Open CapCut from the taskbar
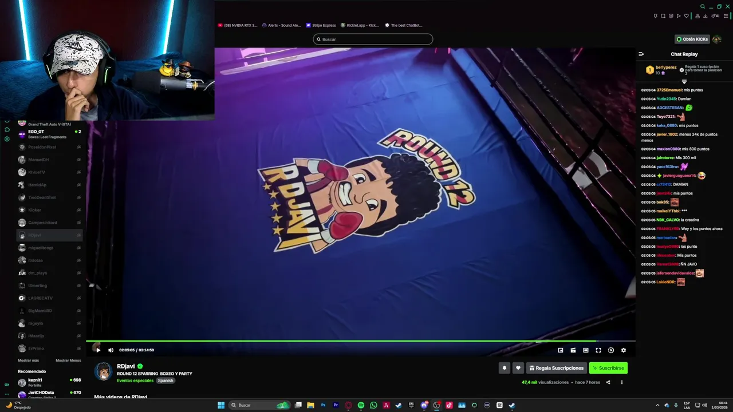 coord(499,405)
